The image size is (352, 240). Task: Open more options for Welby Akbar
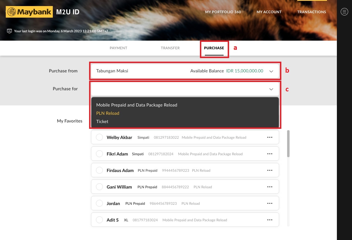pos(270,137)
